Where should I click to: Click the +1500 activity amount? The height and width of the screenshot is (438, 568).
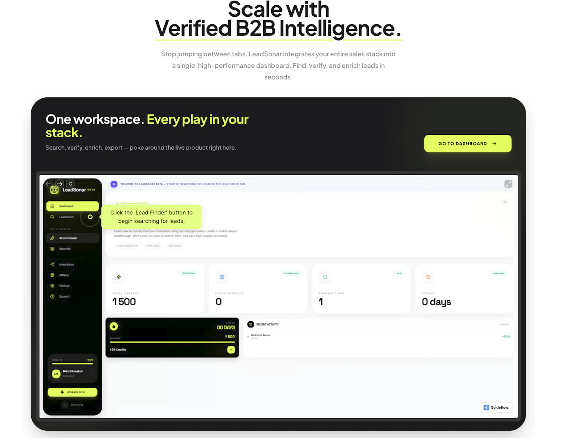tap(506, 336)
